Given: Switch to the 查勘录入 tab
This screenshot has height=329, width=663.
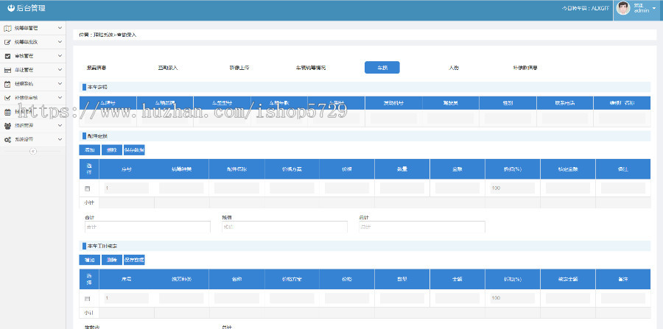Looking at the screenshot, I should [168, 68].
